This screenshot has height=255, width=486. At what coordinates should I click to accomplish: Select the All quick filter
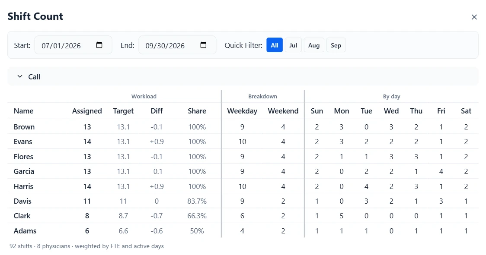click(x=275, y=45)
